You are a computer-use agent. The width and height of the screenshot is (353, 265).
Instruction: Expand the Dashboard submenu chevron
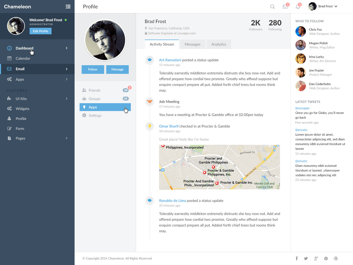pyautogui.click(x=67, y=48)
